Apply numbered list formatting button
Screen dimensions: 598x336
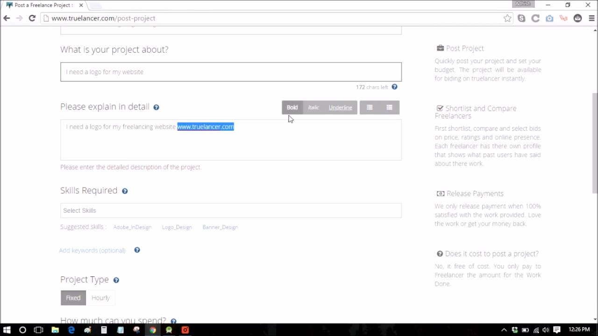(x=389, y=107)
